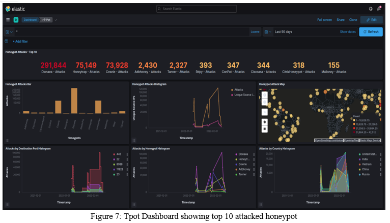Go to Dashboard breadcrumb
Image resolution: width=390 pixels, height=223 pixels.
30,20
